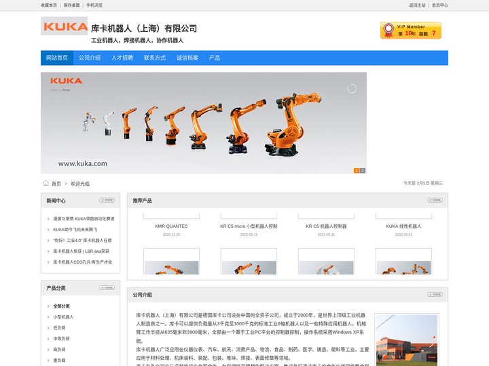Open KR C5 micro 小型机器人控制 product

249,226
